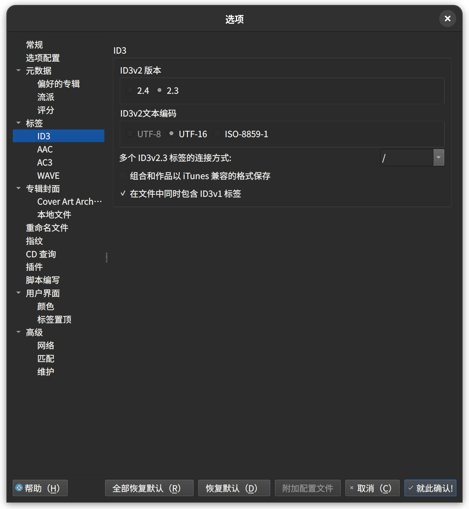
Task: Select the 维护 page under 高级
Action: 45,371
